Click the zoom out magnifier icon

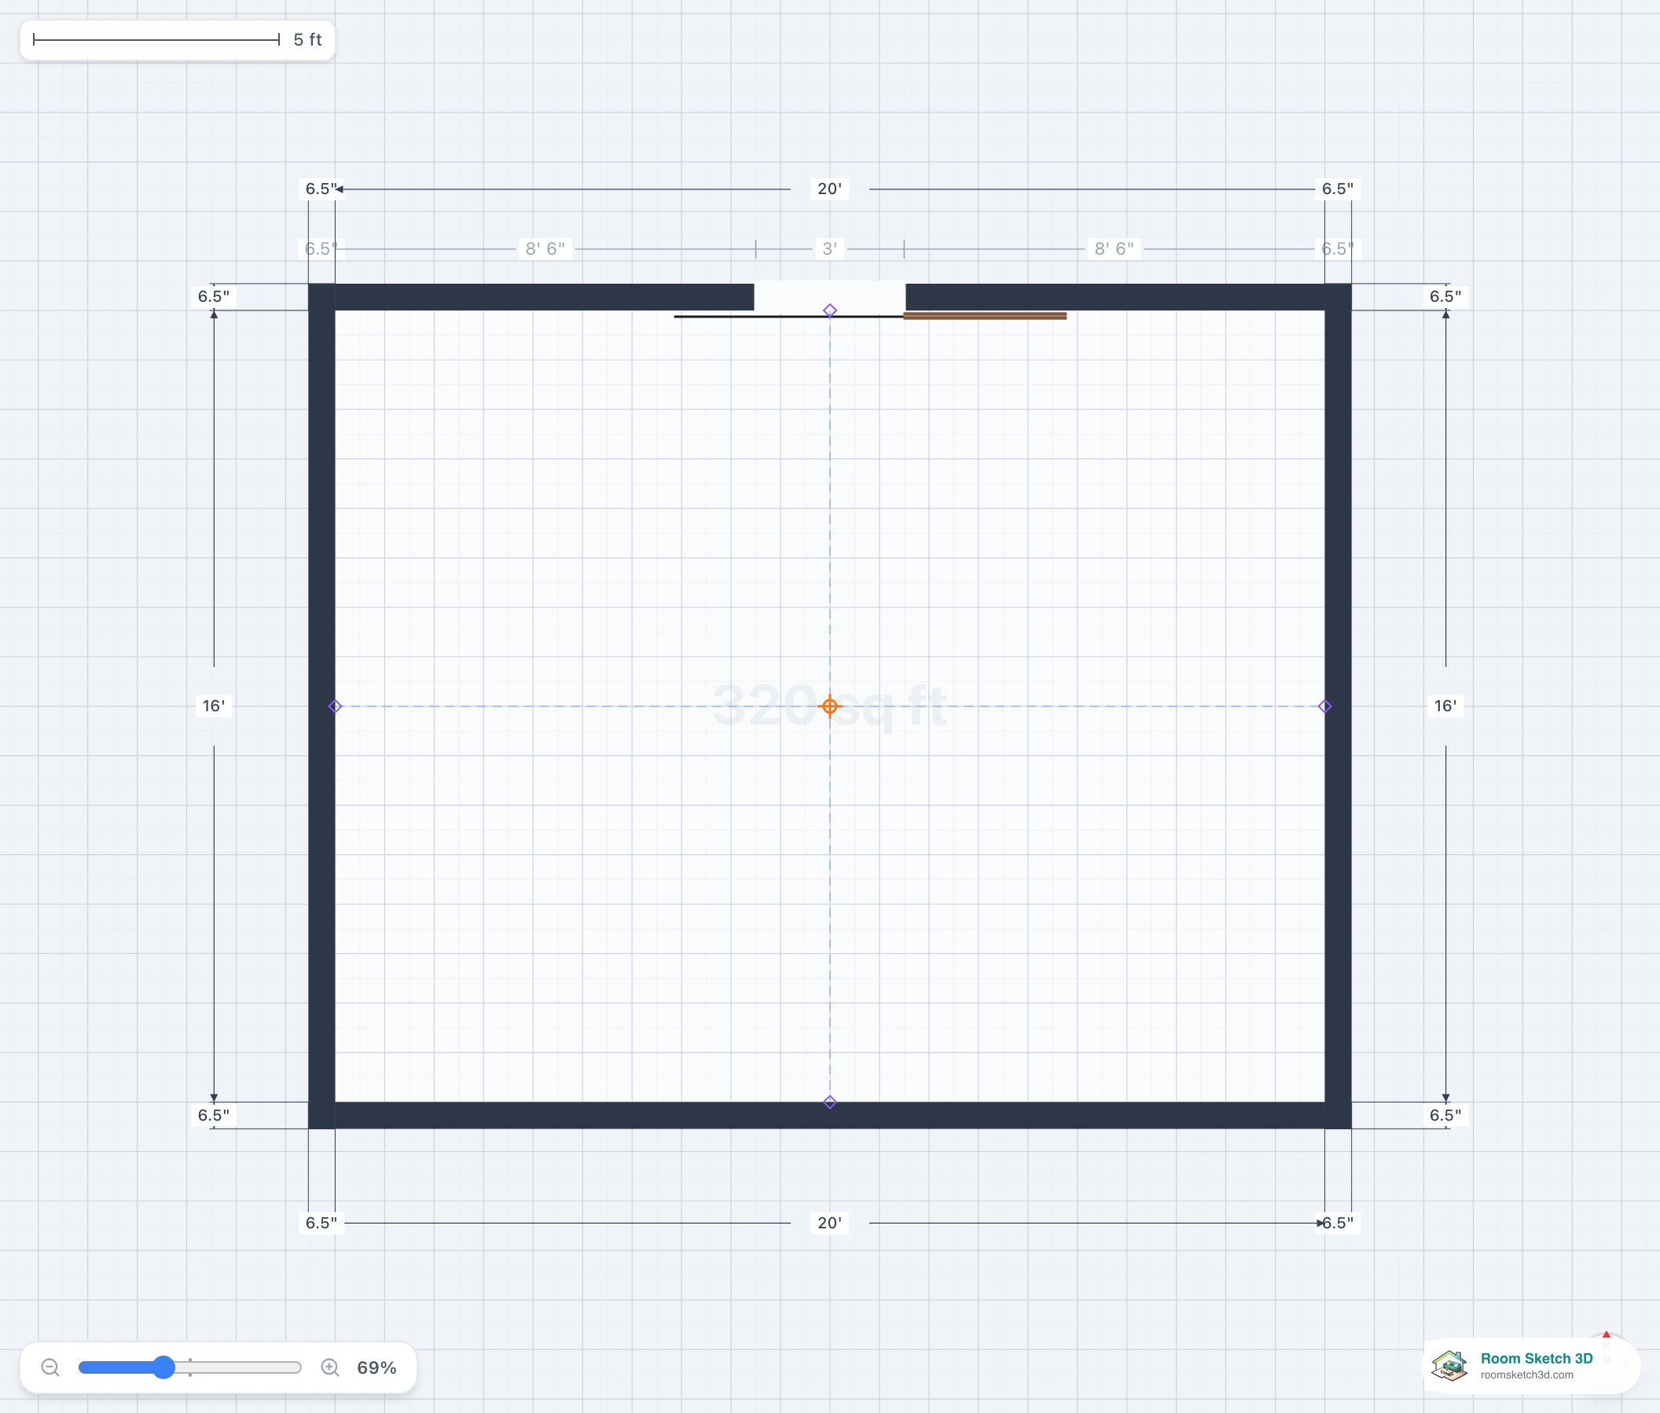tap(50, 1367)
